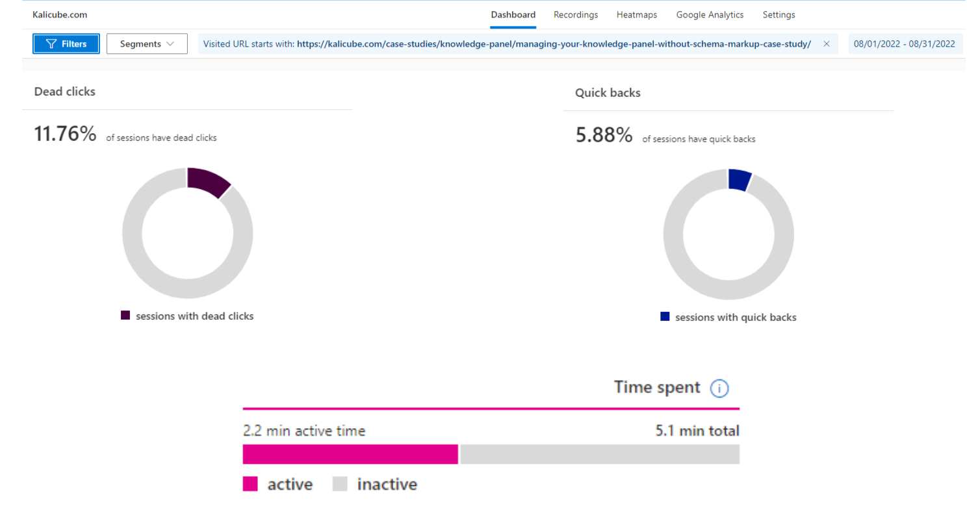Viewport: 967px width, 508px height.
Task: Click the Kalicube.com project name
Action: pyautogui.click(x=60, y=15)
